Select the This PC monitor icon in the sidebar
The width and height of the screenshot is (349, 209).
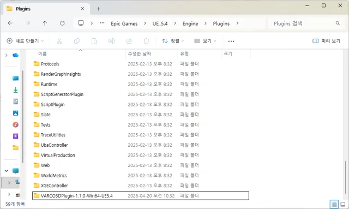click(16, 171)
